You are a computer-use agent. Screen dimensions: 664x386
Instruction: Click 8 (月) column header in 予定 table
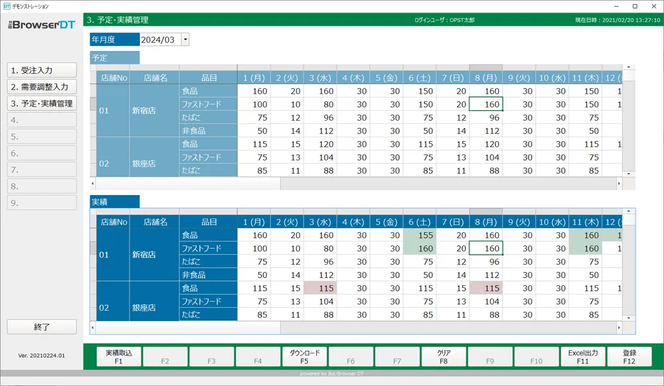(485, 78)
